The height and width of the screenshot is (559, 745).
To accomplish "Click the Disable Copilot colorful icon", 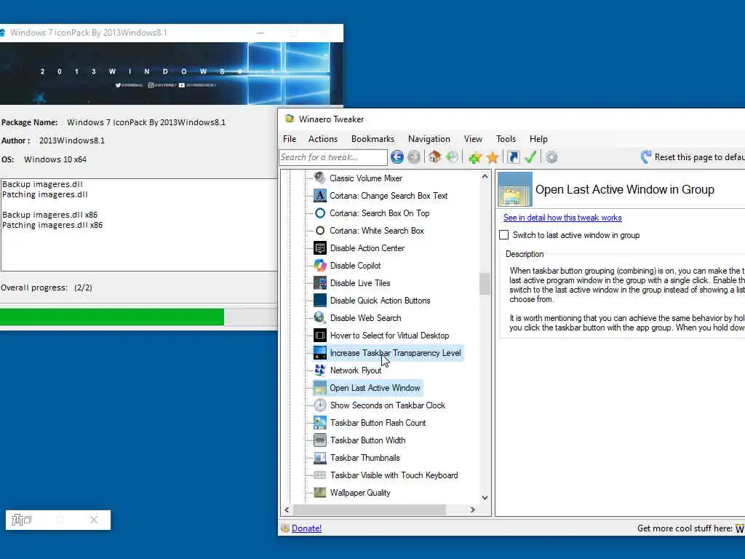I will click(x=320, y=265).
